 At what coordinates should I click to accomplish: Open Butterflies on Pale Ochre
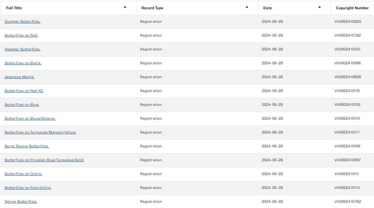pos(28,188)
